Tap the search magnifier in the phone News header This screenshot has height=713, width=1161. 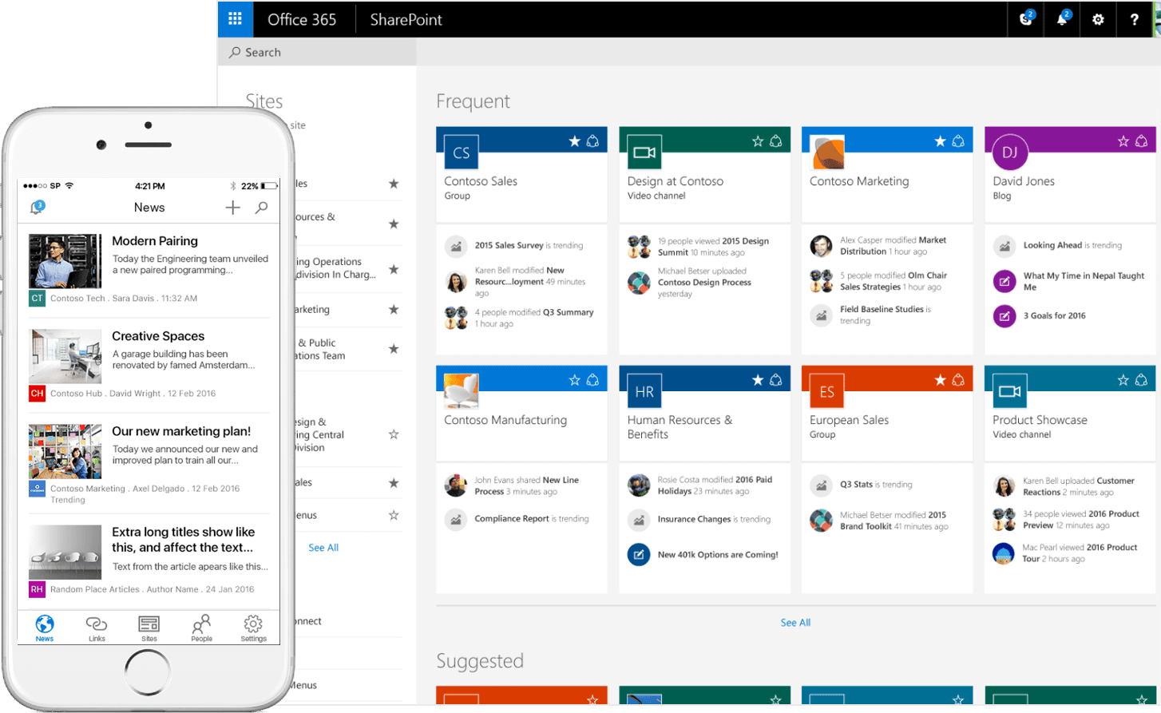261,208
